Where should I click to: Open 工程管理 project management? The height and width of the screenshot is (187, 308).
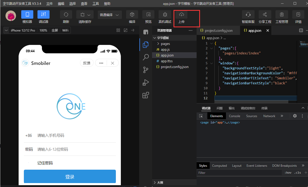pyautogui.click(x=282, y=14)
